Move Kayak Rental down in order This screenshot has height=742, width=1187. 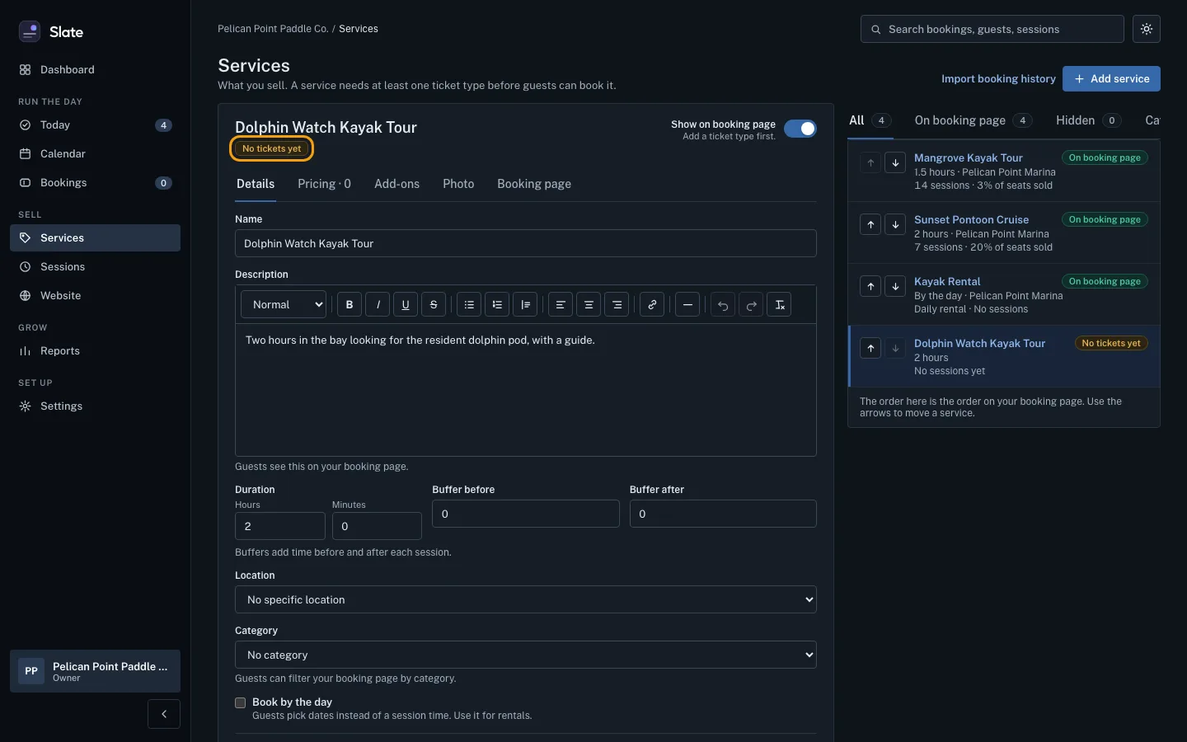[895, 286]
